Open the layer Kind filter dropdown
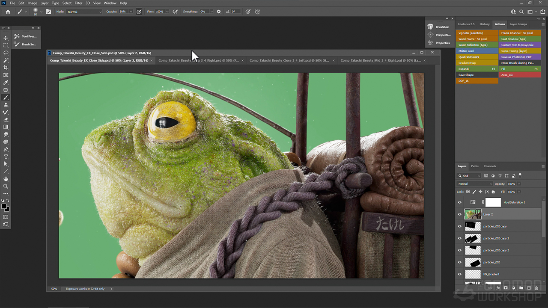Image resolution: width=548 pixels, height=308 pixels. click(469, 176)
